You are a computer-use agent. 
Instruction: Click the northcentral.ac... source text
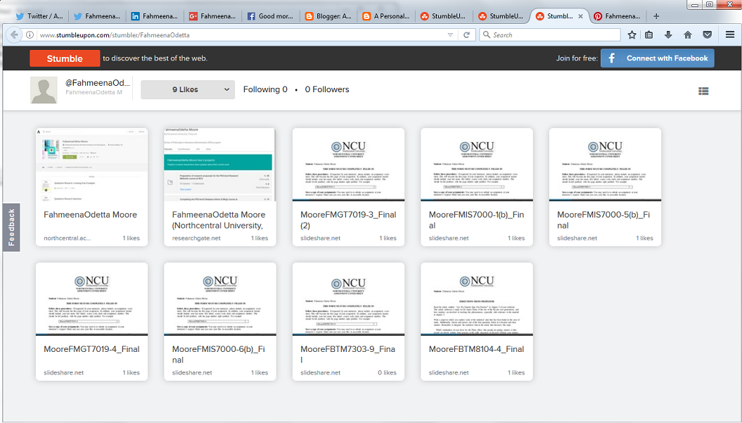pos(68,239)
